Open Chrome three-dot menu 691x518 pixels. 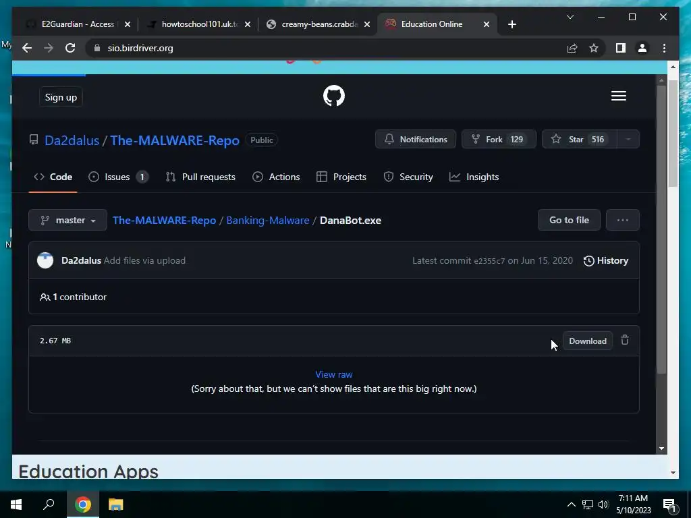[x=664, y=48]
